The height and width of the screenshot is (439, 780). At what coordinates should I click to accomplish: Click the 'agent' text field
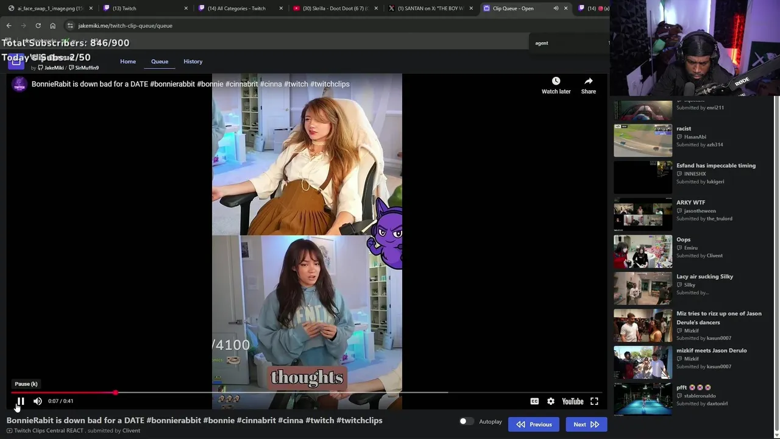pos(569,43)
